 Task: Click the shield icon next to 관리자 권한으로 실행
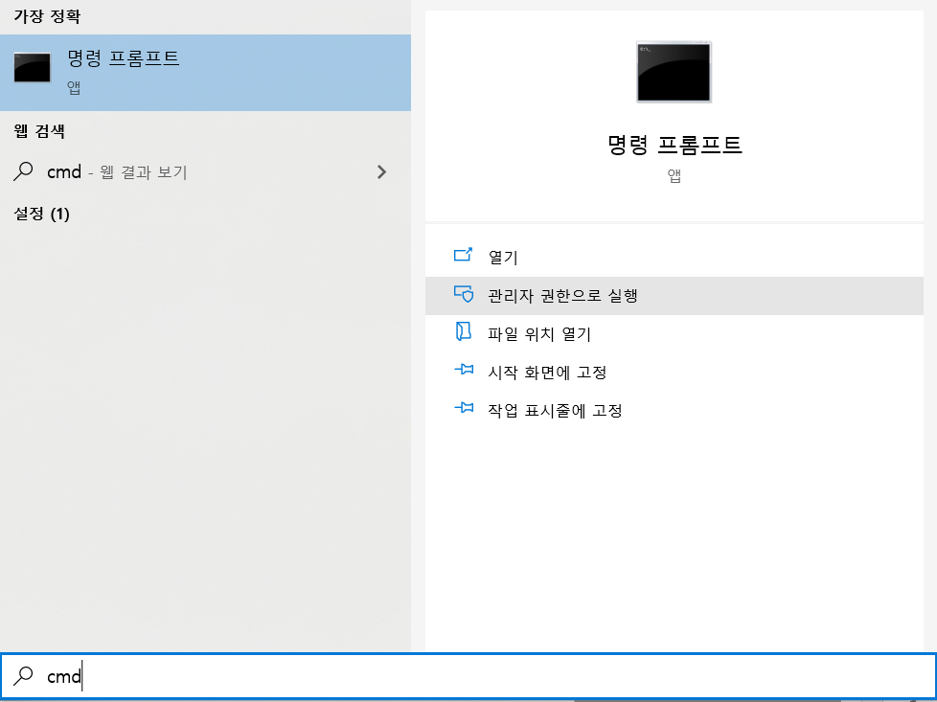click(463, 296)
